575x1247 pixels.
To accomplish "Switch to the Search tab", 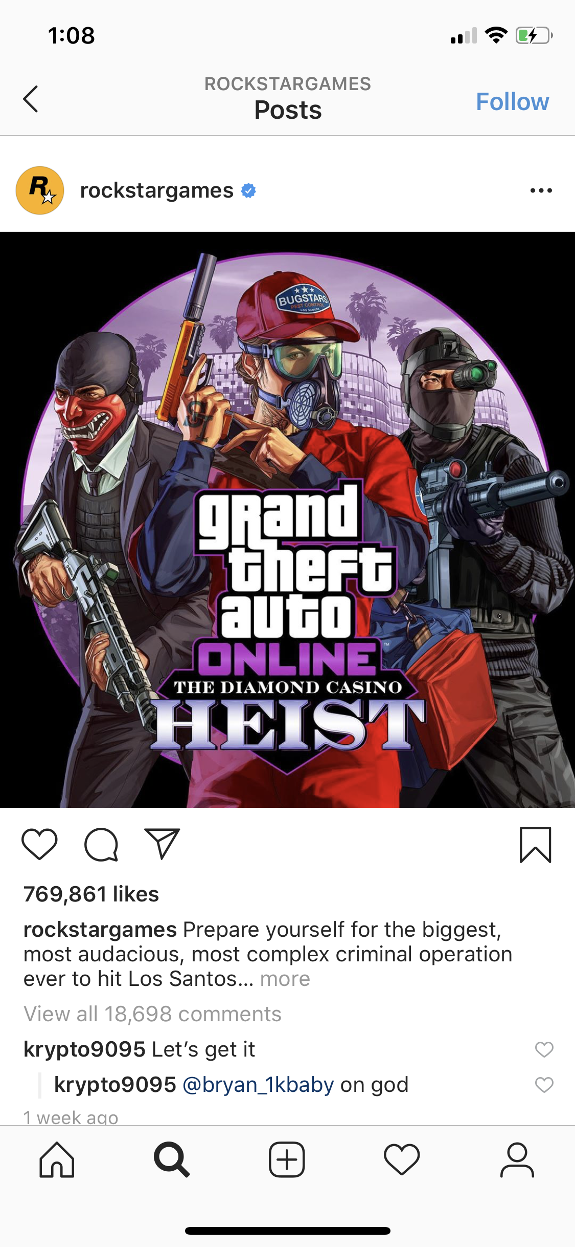I will (172, 1159).
